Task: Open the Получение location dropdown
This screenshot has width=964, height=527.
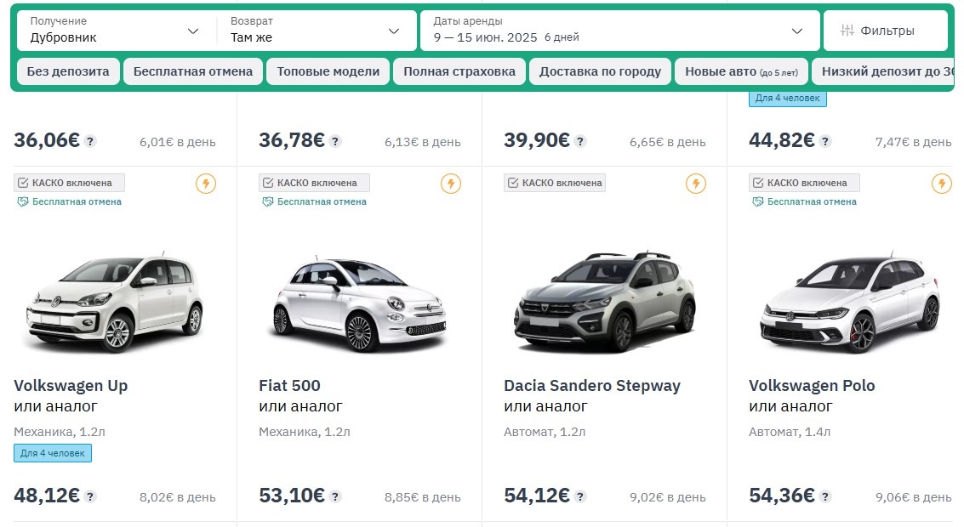Action: [x=115, y=30]
